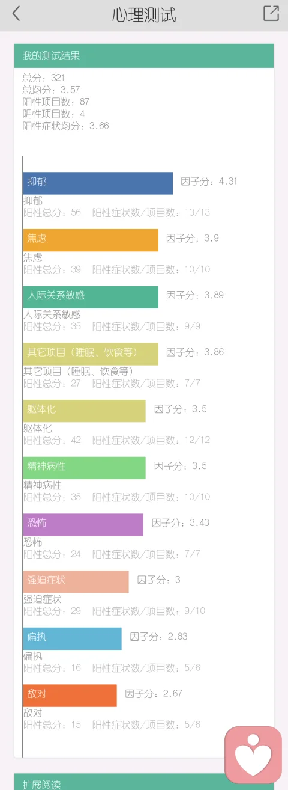The width and height of the screenshot is (288, 790).
Task: Select the orange 焦虑 bar
Action: [91, 240]
